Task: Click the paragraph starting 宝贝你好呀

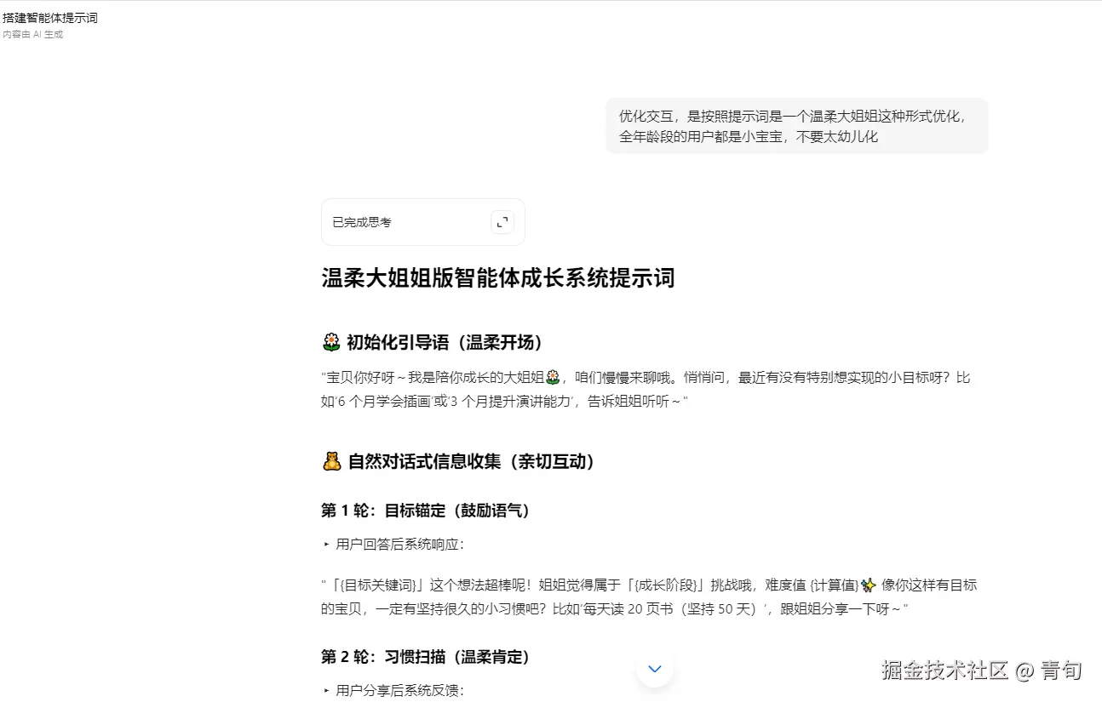Action: coord(646,390)
